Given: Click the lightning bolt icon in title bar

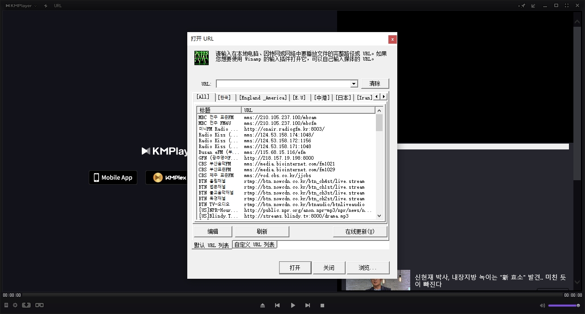Looking at the screenshot, I should click(45, 6).
